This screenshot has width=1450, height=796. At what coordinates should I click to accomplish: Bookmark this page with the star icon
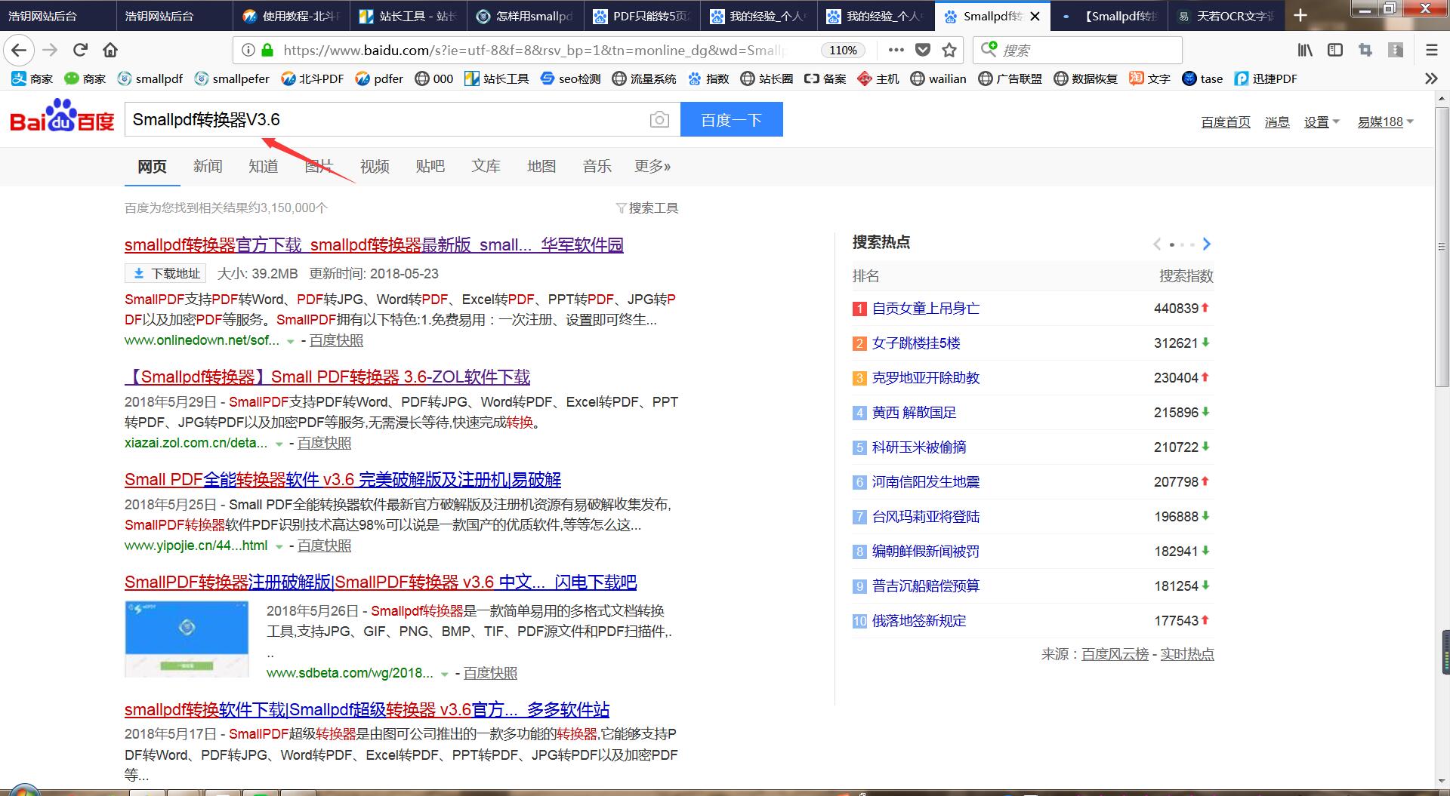click(x=949, y=51)
